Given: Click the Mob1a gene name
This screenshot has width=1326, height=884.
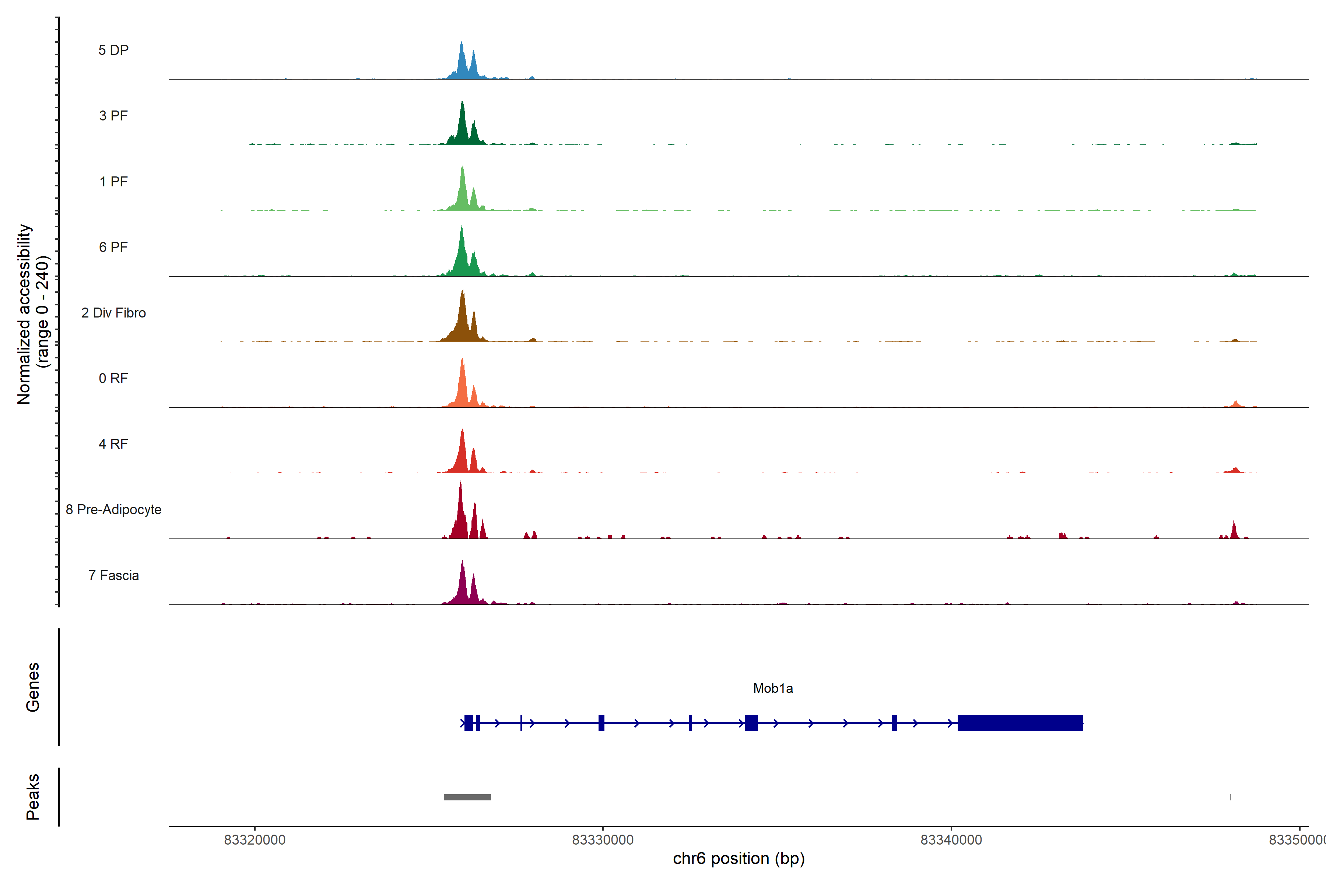Looking at the screenshot, I should point(773,688).
